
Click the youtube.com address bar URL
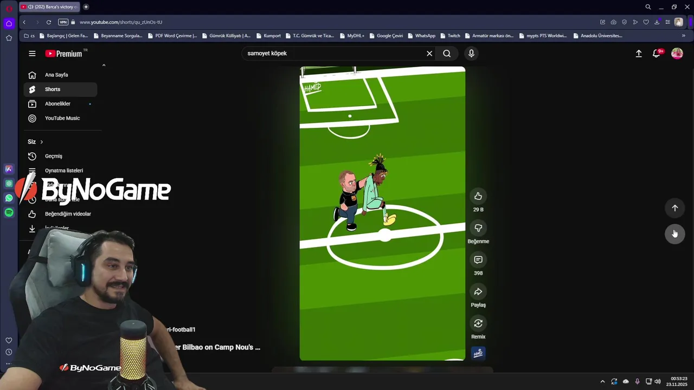click(121, 22)
